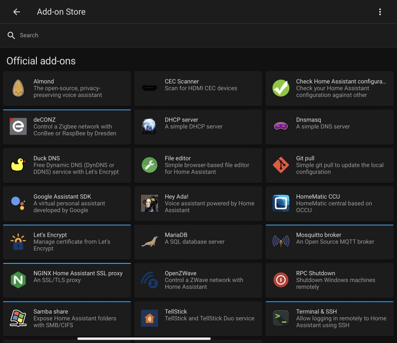Click the Search add-ons field
The height and width of the screenshot is (343, 397).
[198, 35]
